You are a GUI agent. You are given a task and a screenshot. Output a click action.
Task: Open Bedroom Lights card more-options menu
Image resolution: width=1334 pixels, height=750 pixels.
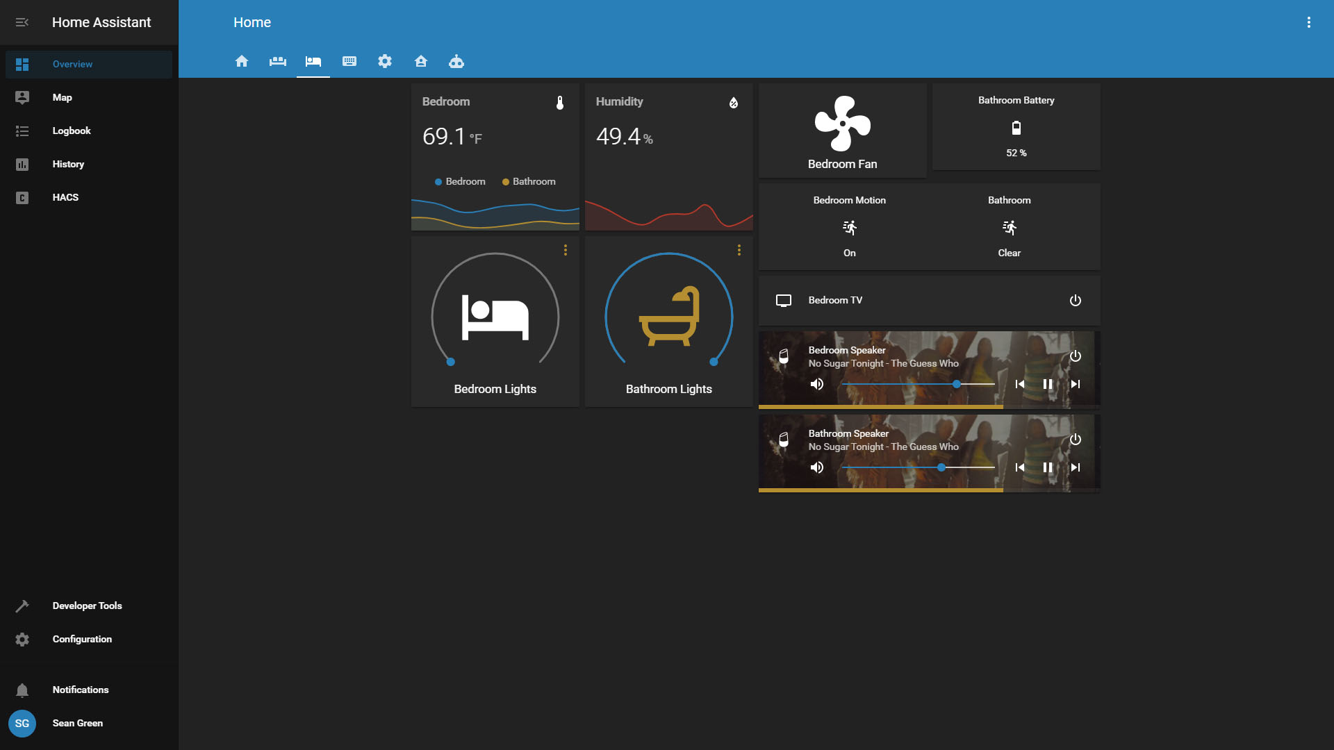[x=566, y=250]
